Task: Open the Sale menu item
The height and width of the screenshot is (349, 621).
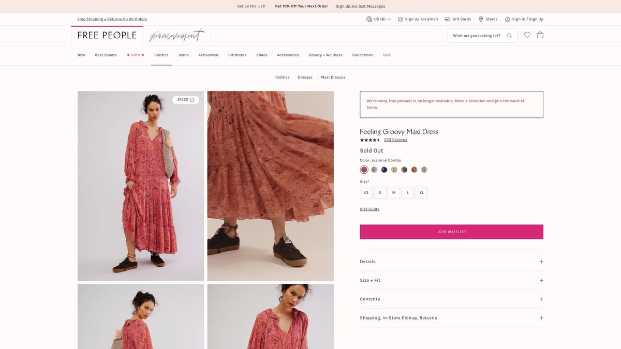Action: point(387,55)
